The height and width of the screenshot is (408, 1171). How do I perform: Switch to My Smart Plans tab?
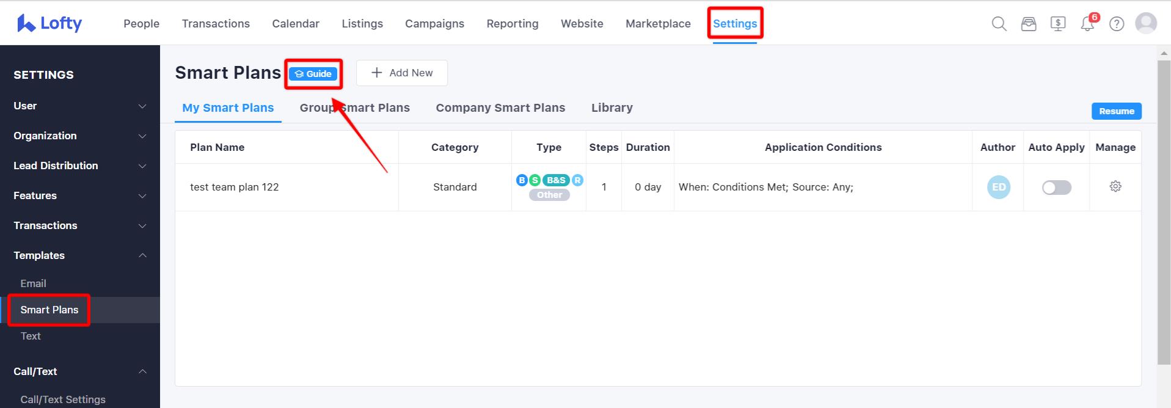click(228, 107)
